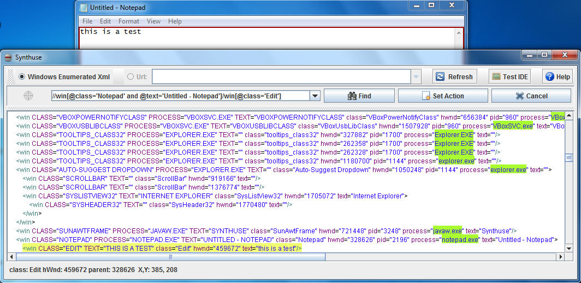Expand the XPath query dropdown
Image resolution: width=581 pixels, height=283 pixels.
click(x=315, y=96)
